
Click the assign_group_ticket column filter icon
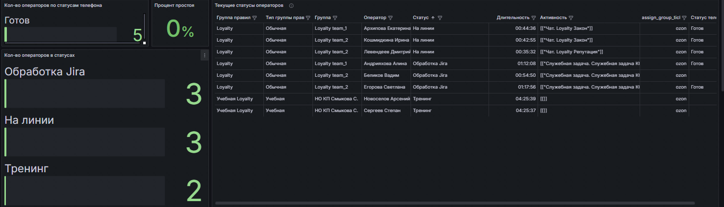tap(684, 18)
